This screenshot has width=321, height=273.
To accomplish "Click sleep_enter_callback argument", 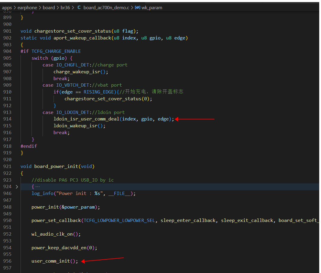I will click(x=188, y=220).
